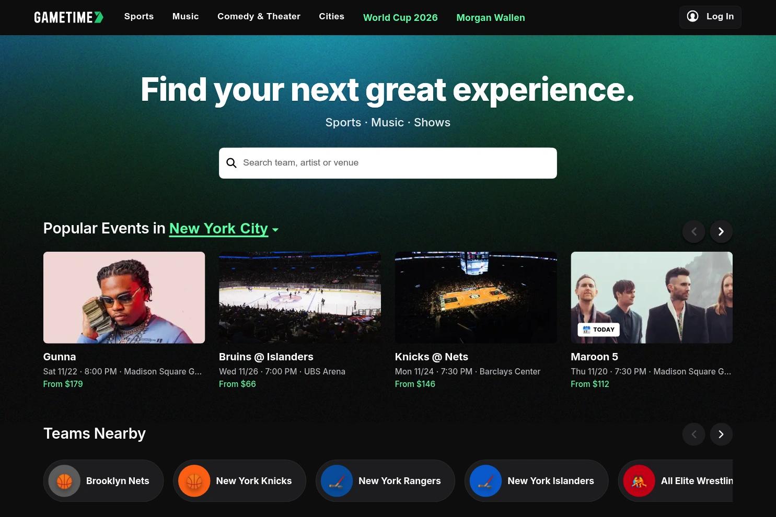Click the magnifying glass search icon
The image size is (776, 517).
click(231, 163)
